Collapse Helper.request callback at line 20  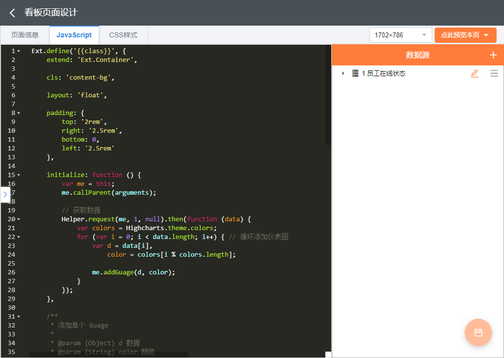click(19, 219)
